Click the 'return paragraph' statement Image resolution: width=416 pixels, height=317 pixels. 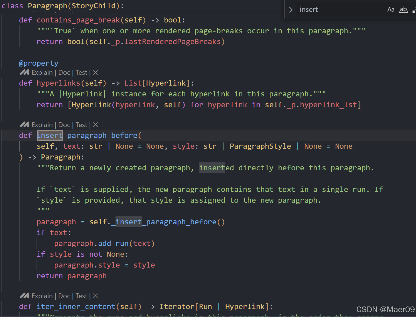click(x=72, y=276)
